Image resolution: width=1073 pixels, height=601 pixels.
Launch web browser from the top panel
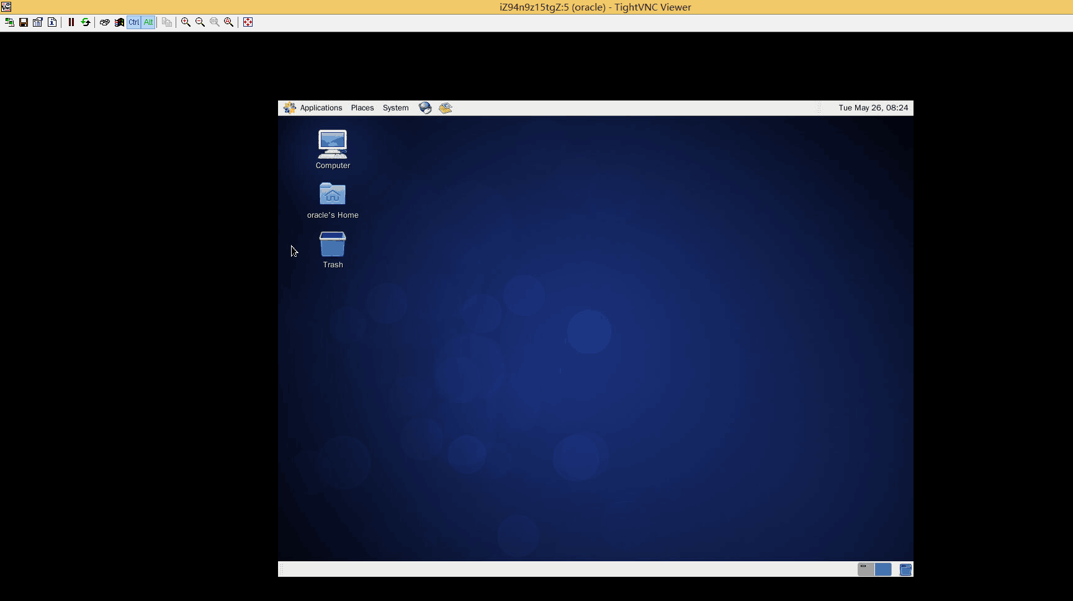(425, 108)
